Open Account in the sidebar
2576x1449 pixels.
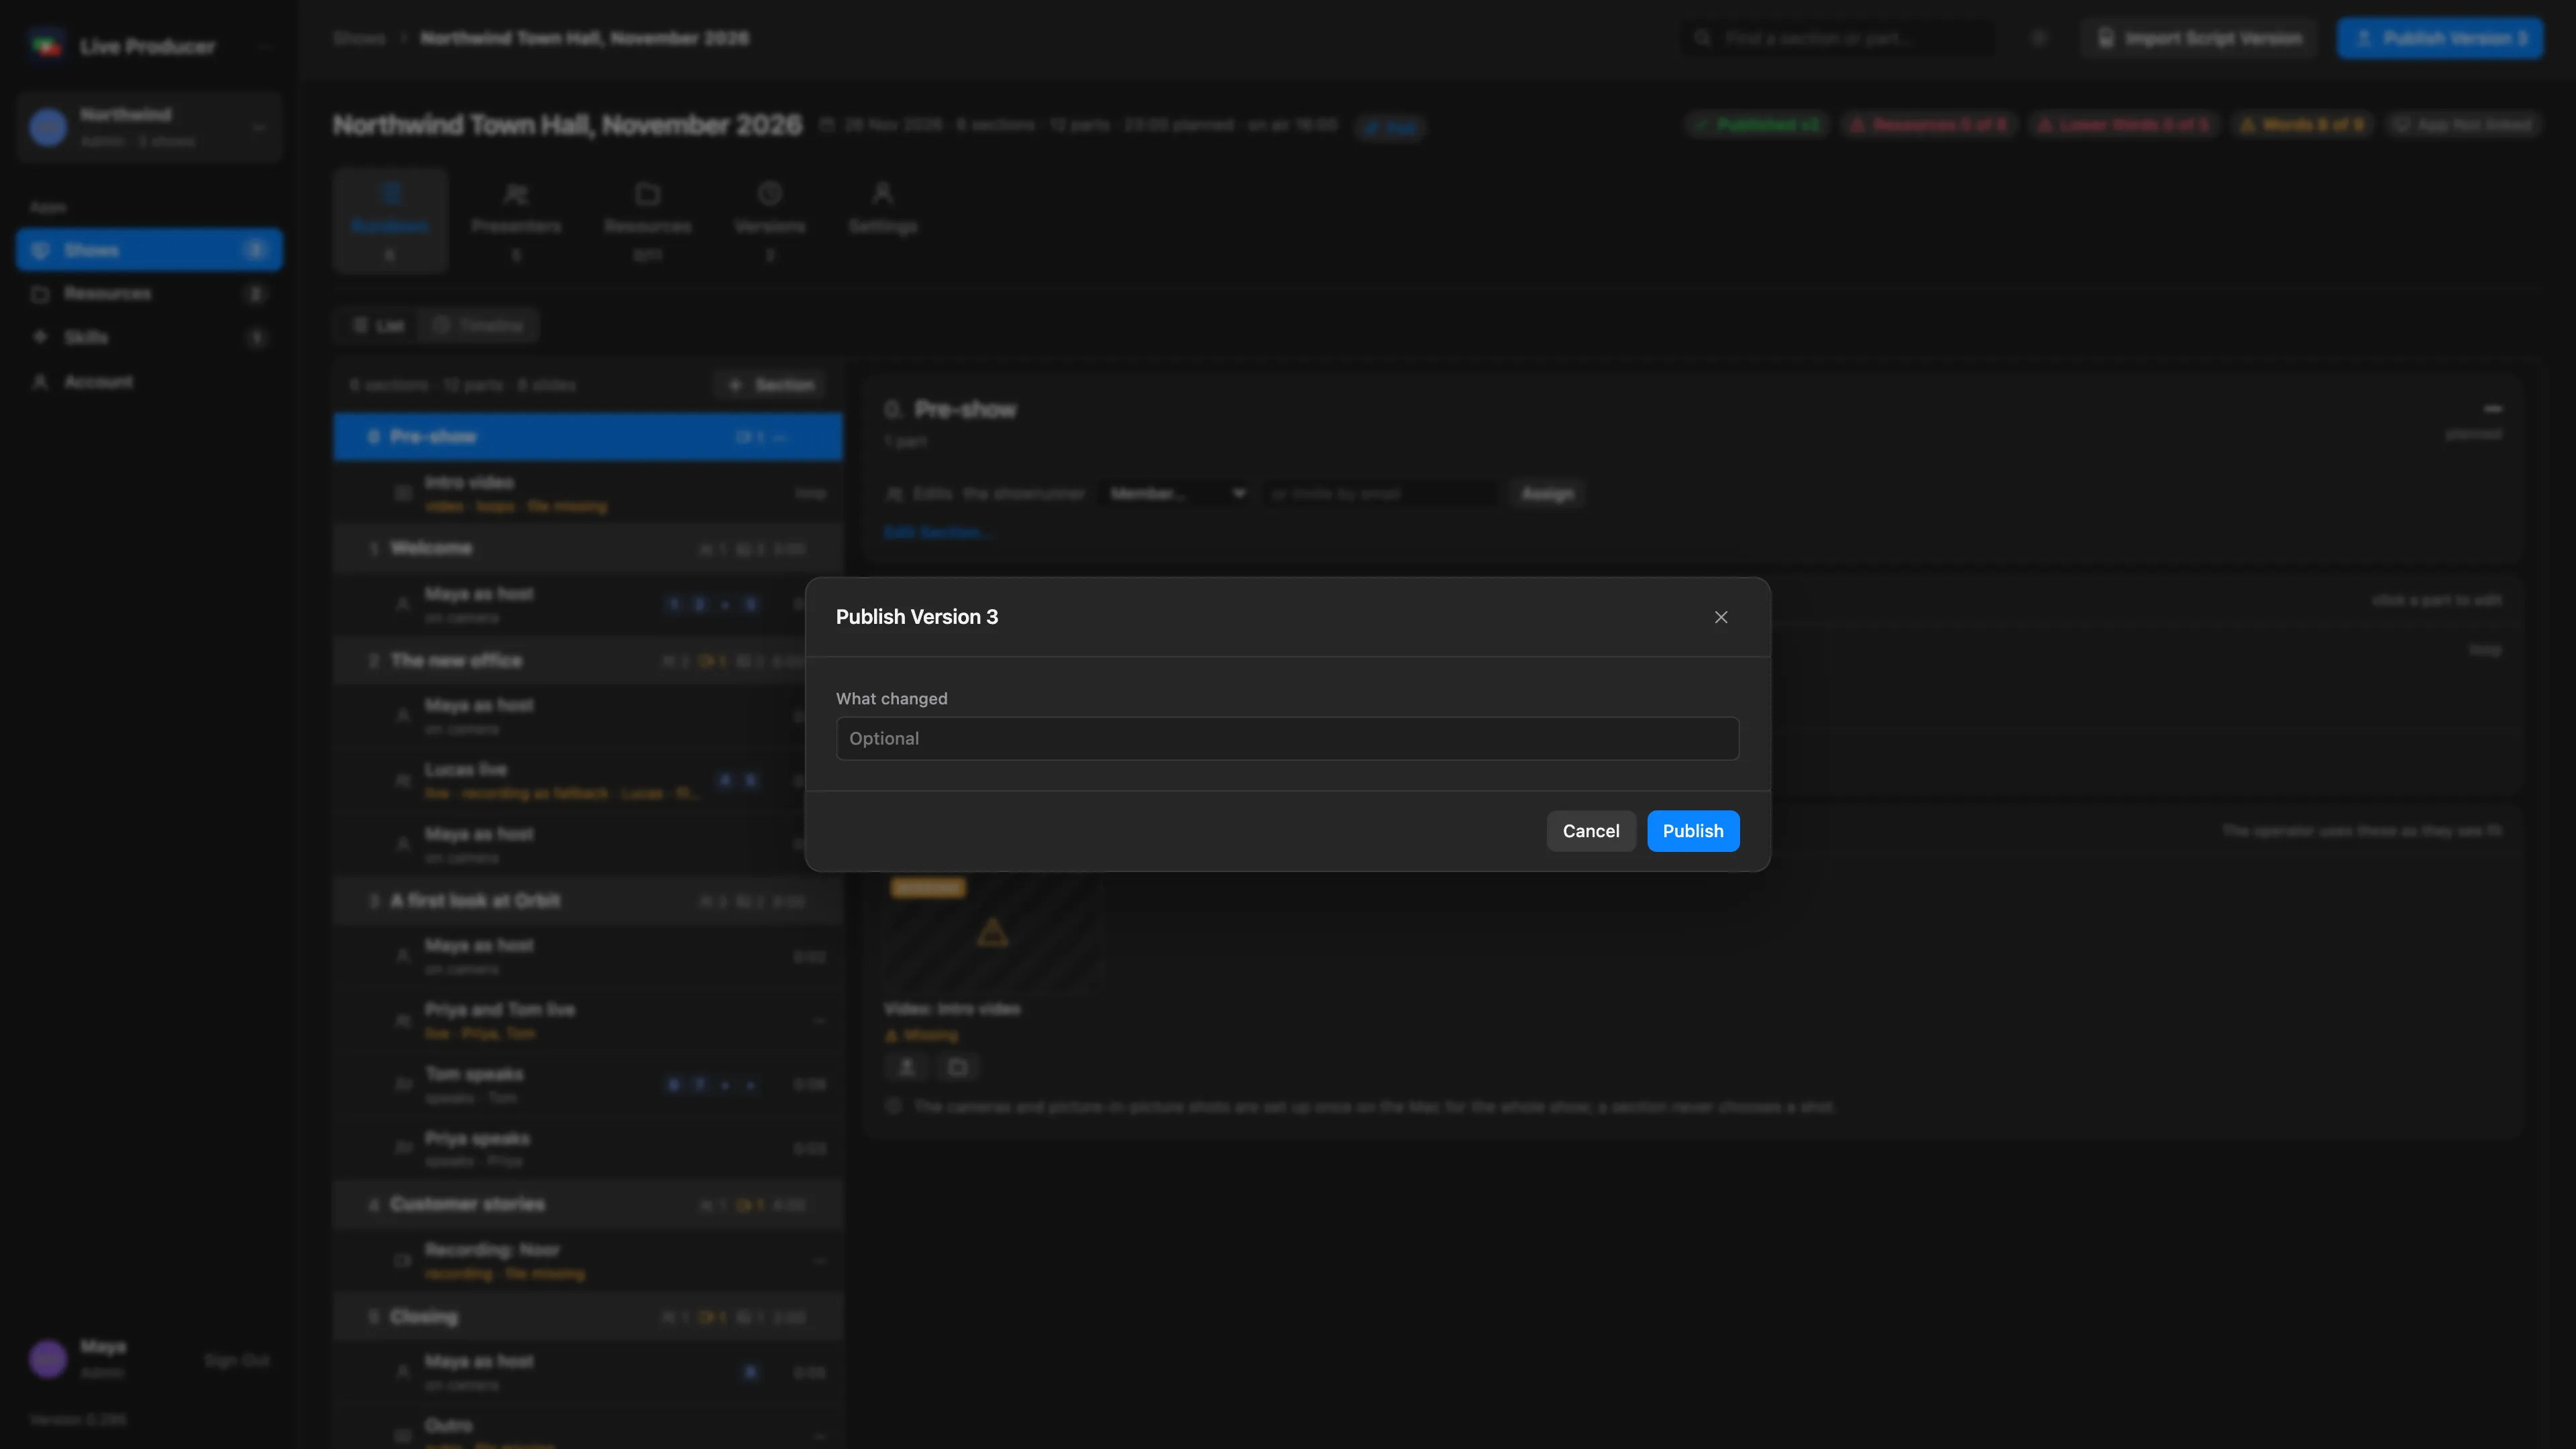149,382
